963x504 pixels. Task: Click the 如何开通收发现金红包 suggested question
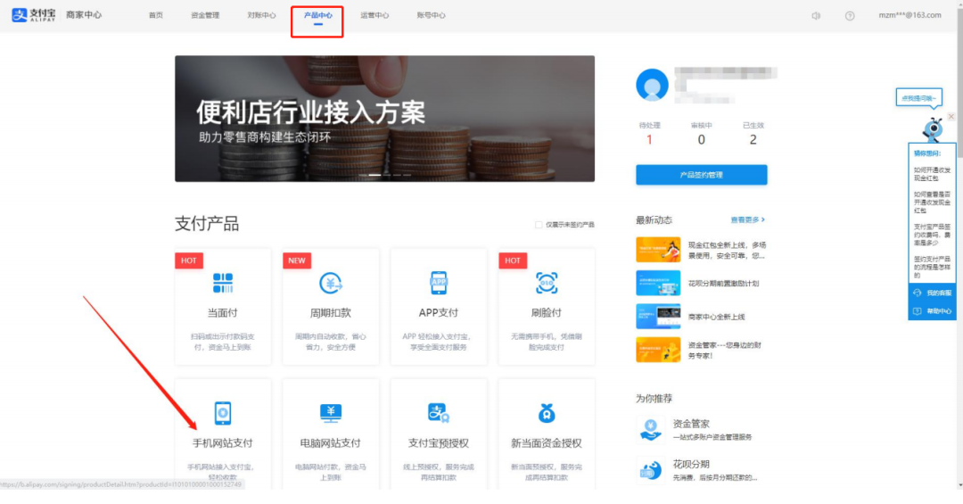(932, 174)
